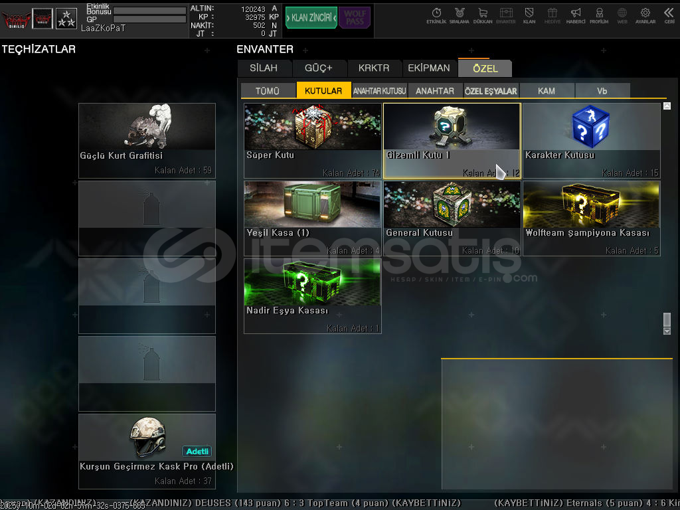Click the ENVANTER heading
Screen dimensions: 680x510
[x=264, y=49]
